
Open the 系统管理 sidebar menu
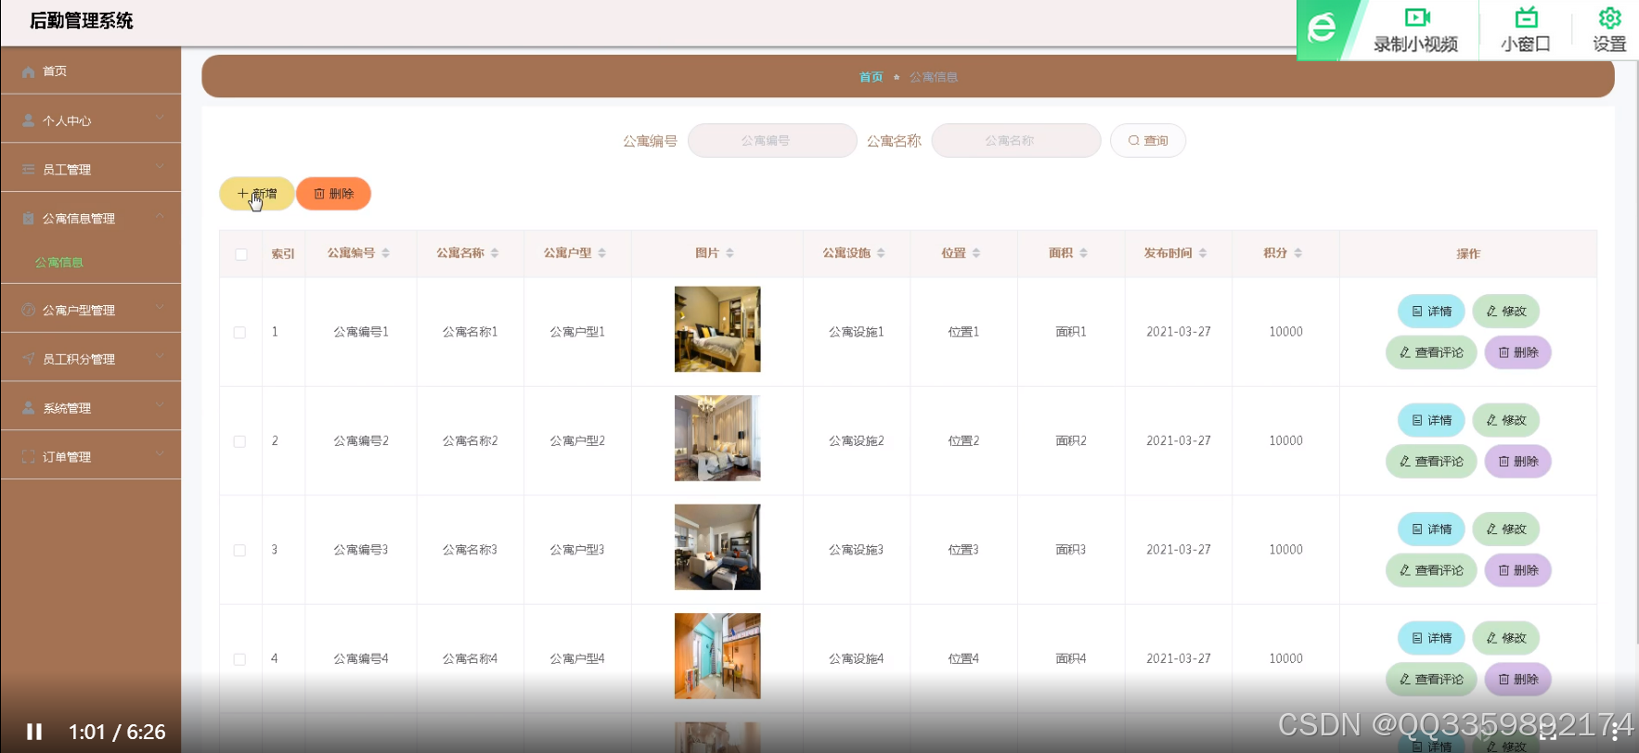(x=91, y=406)
